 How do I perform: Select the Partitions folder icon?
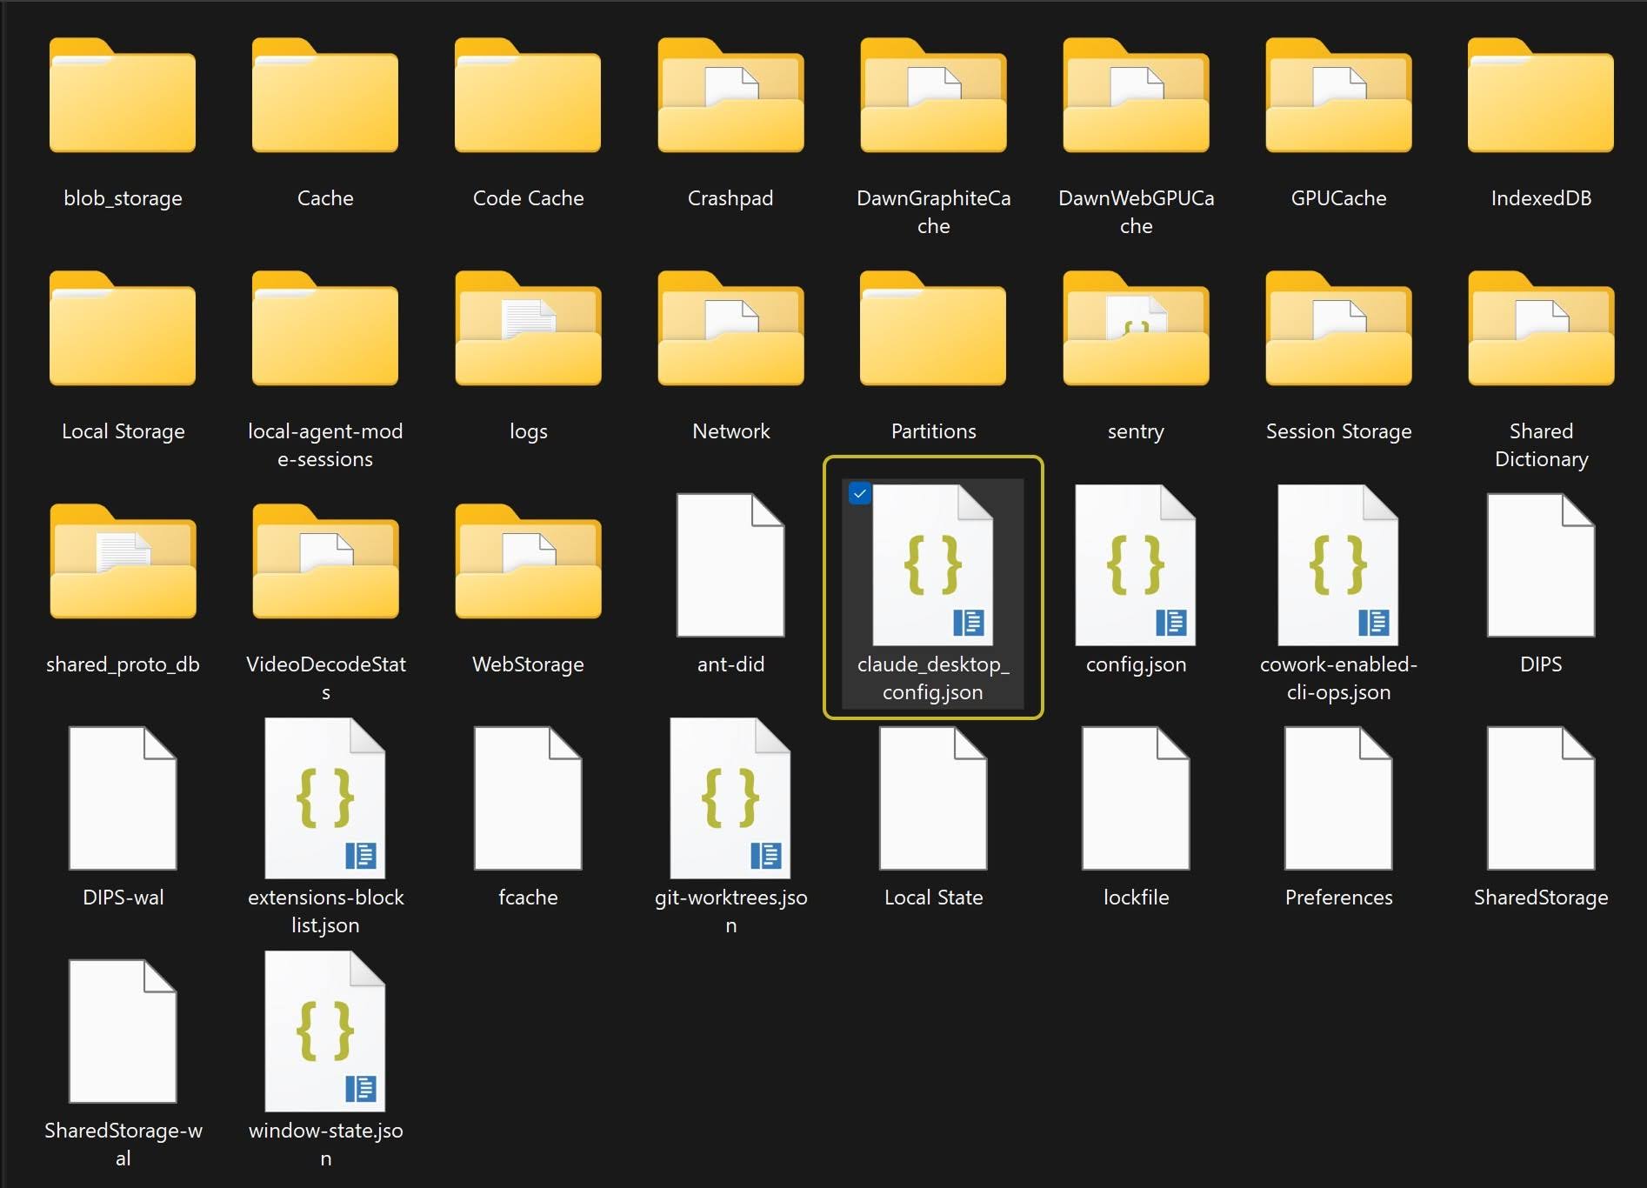(933, 329)
